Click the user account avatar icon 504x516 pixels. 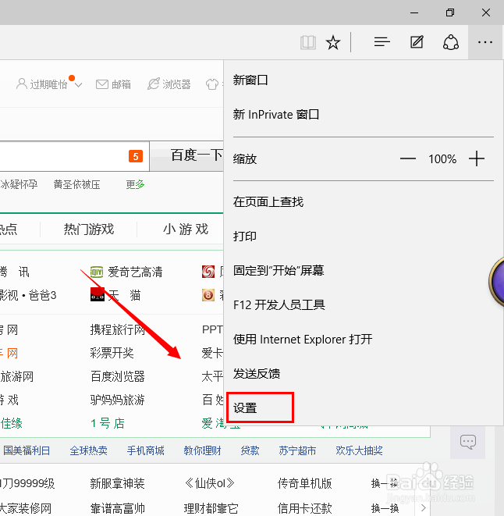tap(22, 84)
